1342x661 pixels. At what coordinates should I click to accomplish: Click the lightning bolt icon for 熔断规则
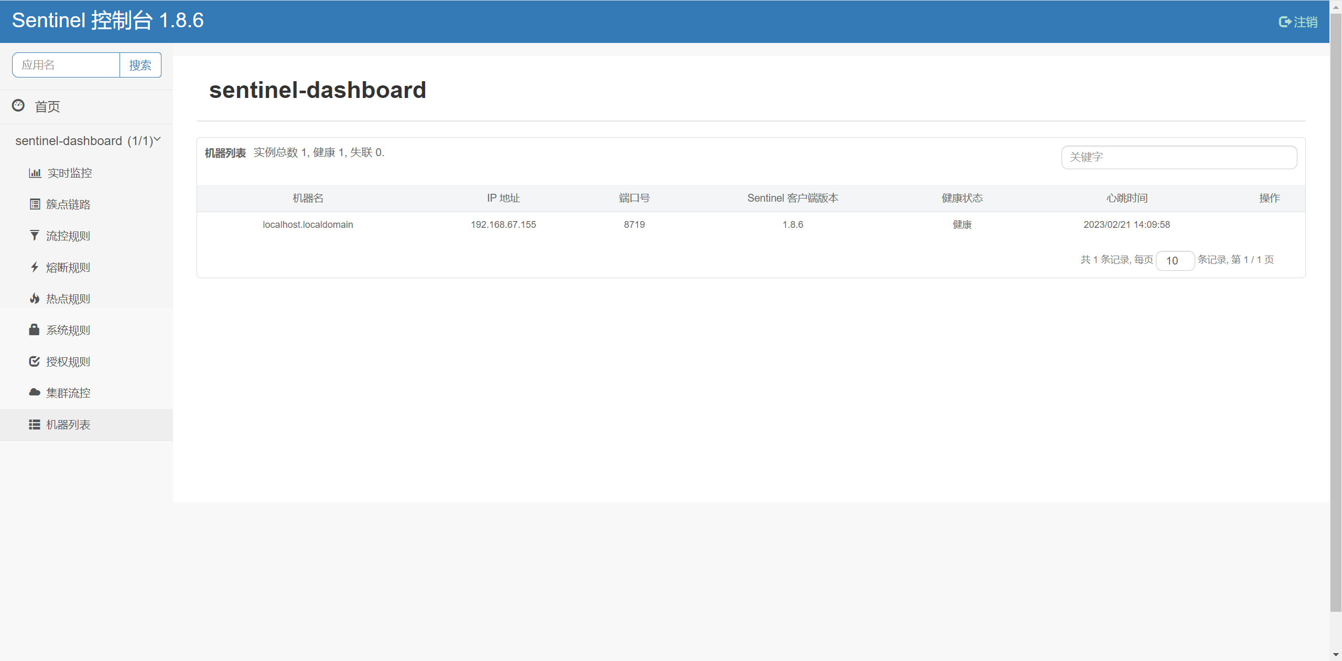coord(35,267)
